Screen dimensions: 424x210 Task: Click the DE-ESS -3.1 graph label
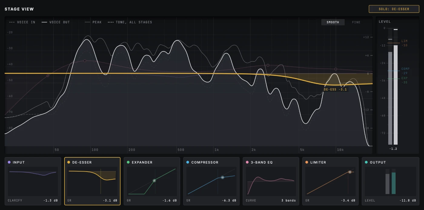pos(335,90)
